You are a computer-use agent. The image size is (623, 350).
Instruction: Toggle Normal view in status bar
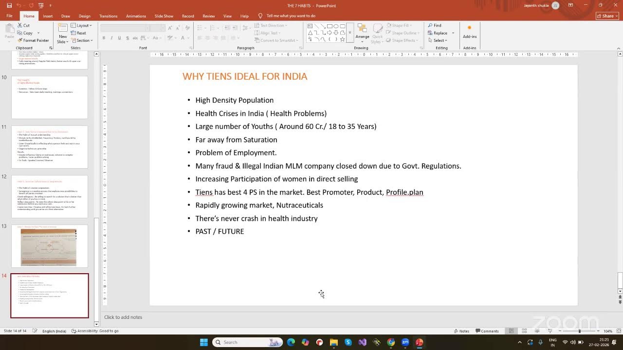(511, 331)
